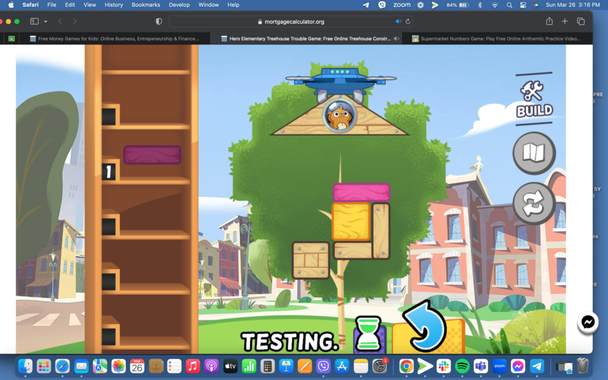Click the square wooden crate block
The image size is (608, 380).
coord(311,260)
